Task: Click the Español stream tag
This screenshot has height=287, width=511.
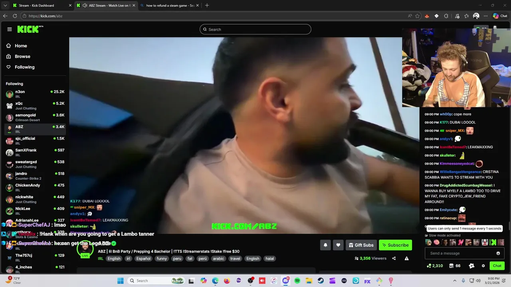Action: click(x=143, y=258)
